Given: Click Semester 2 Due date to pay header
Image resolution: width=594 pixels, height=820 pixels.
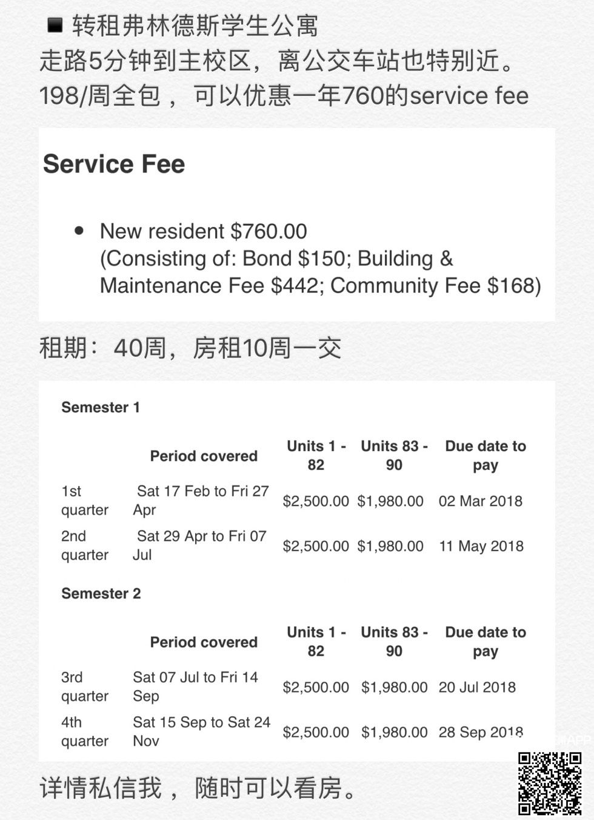Looking at the screenshot, I should pyautogui.click(x=485, y=642).
